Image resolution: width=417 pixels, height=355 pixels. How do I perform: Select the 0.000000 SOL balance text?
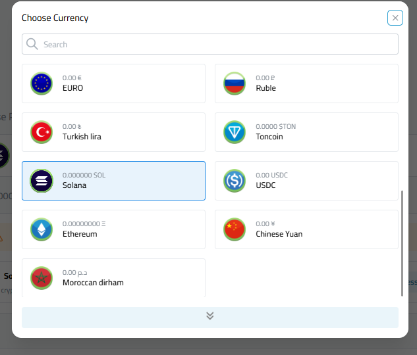tap(84, 176)
